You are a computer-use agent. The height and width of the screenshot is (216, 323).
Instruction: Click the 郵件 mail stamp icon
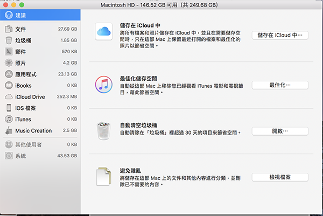coord(9,52)
